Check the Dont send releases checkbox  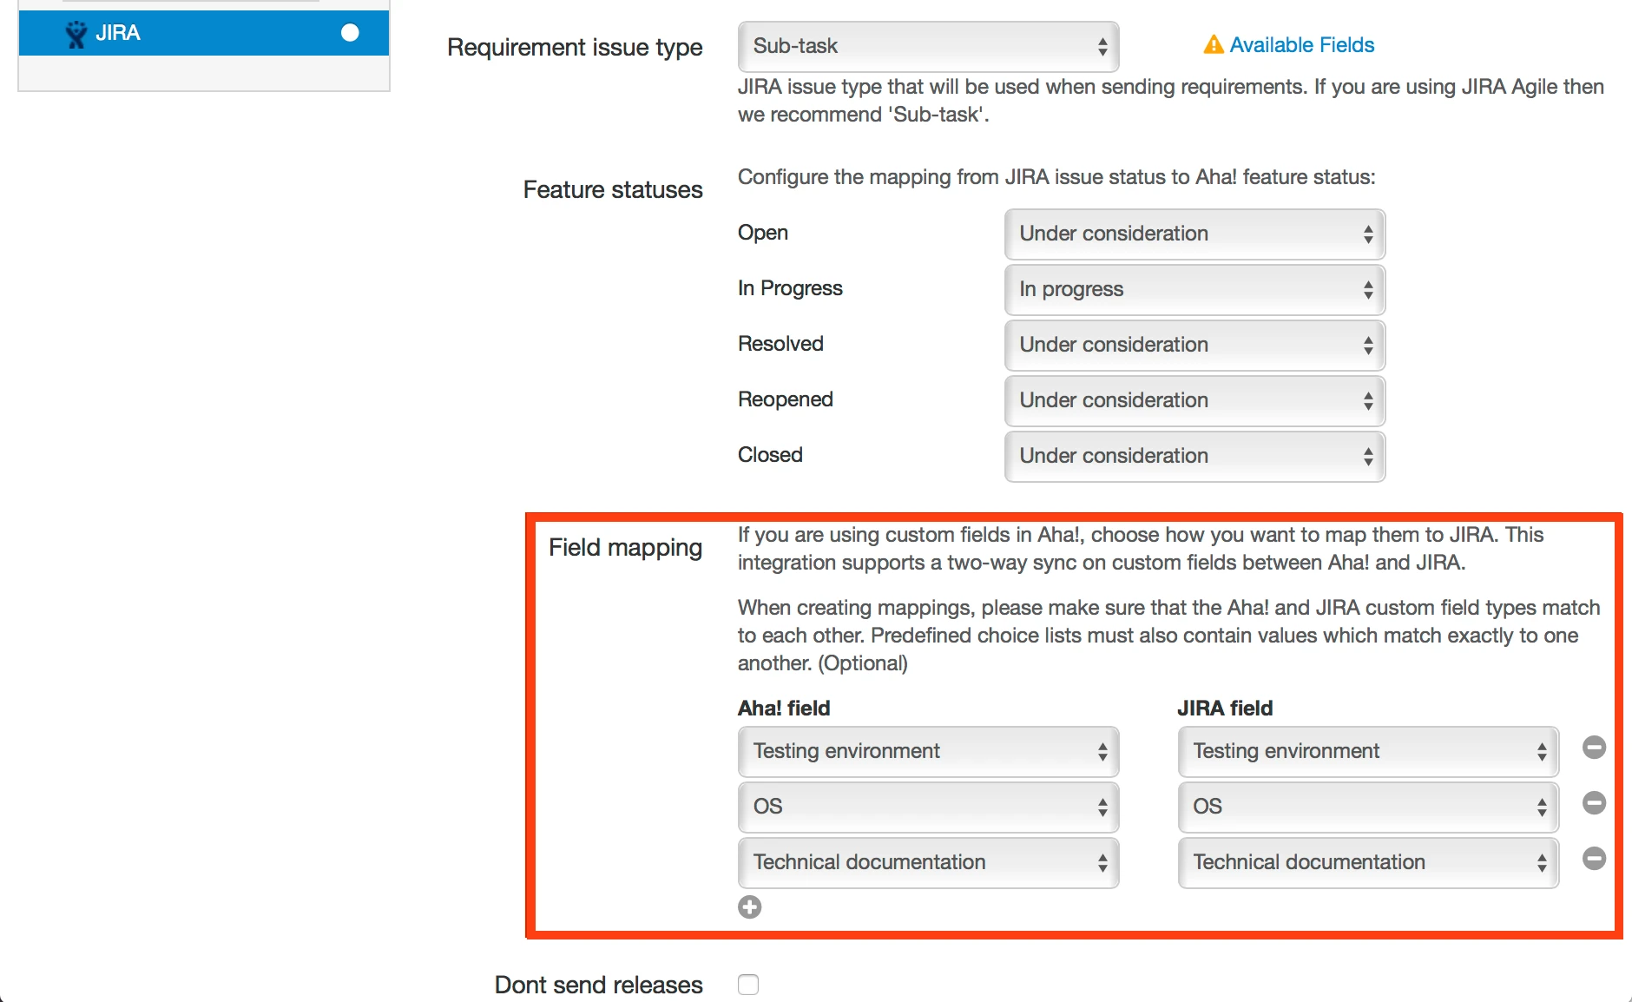click(748, 985)
